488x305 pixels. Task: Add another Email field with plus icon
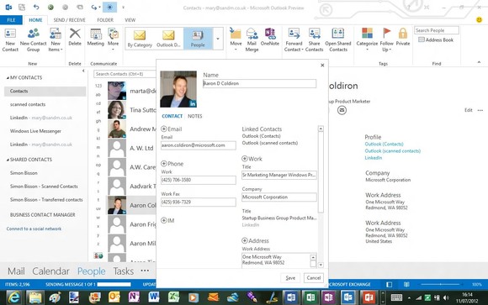pos(164,129)
